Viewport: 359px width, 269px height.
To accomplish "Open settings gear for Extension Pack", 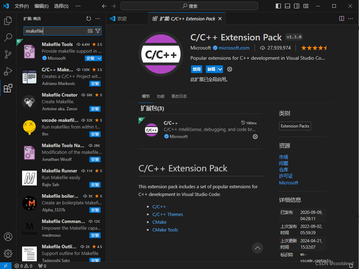I will (230, 69).
